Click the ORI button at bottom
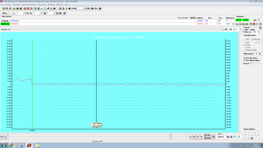This screenshot has width=263, height=148. 208,135
